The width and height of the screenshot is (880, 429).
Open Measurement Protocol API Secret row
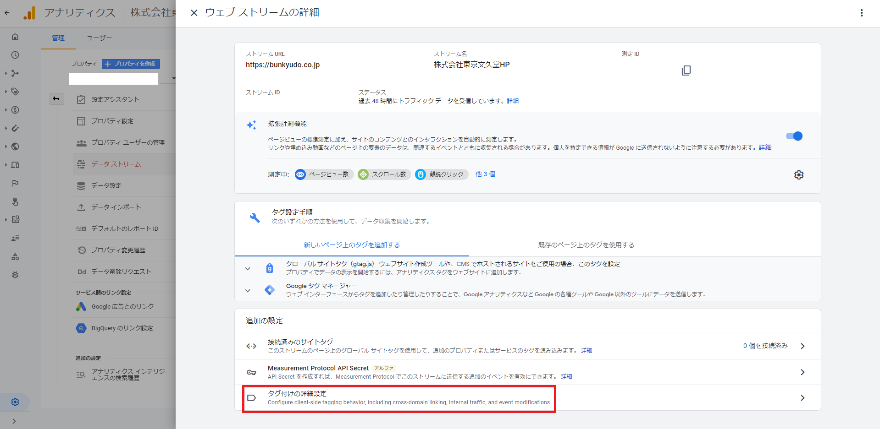527,372
